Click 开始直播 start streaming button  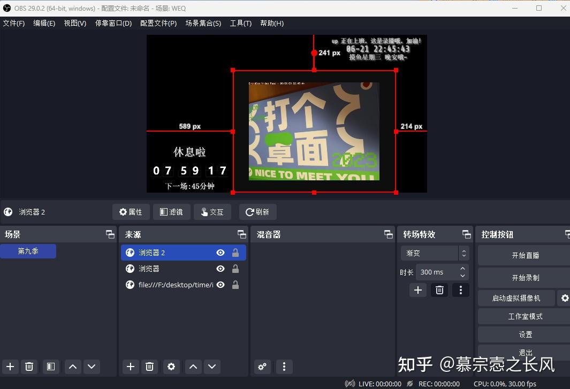525,255
